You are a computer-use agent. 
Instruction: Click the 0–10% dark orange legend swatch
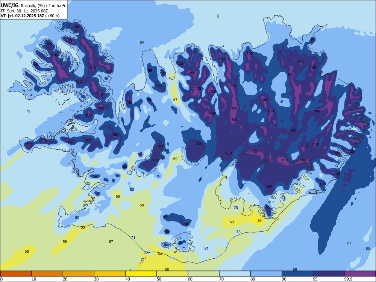coord(16,274)
